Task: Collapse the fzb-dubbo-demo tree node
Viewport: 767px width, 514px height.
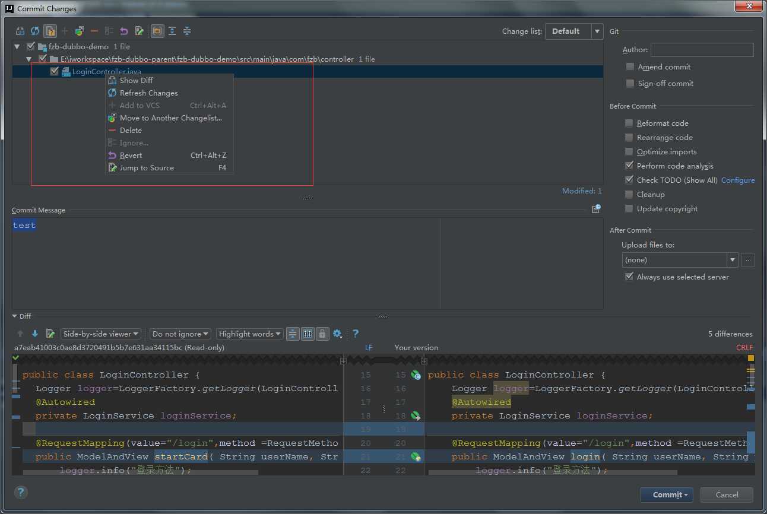Action: coord(17,46)
